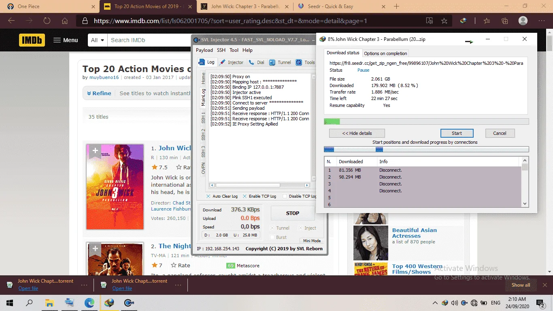The image size is (553, 311).
Task: Open the Help menu in SVL Injector
Action: click(x=247, y=50)
